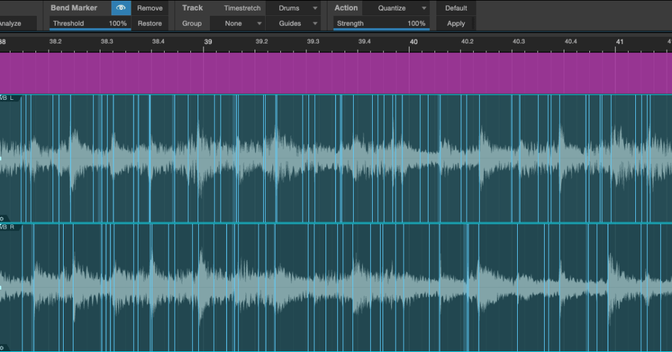Reset action settings with Default
672x352 pixels.
[456, 9]
